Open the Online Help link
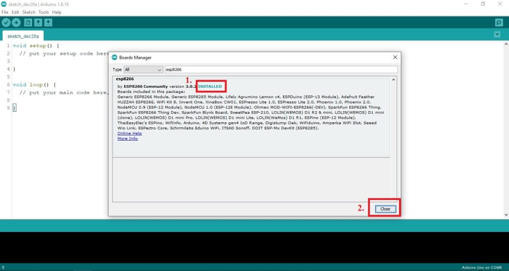 coord(128,133)
